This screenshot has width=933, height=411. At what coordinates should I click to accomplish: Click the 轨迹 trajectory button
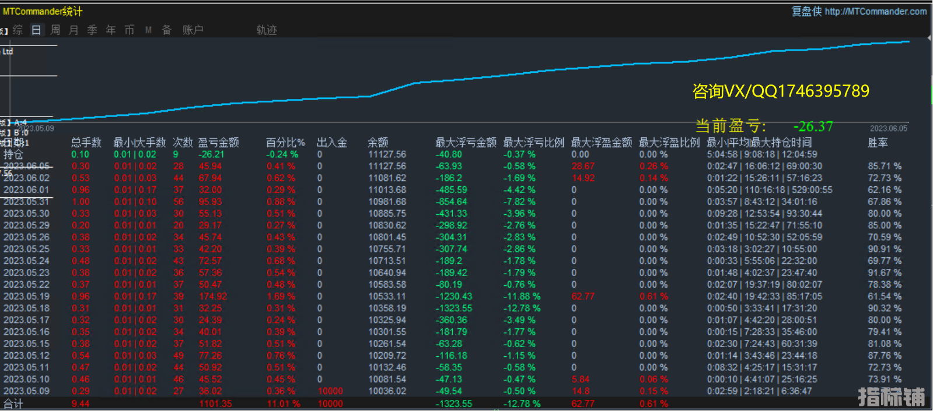(267, 30)
